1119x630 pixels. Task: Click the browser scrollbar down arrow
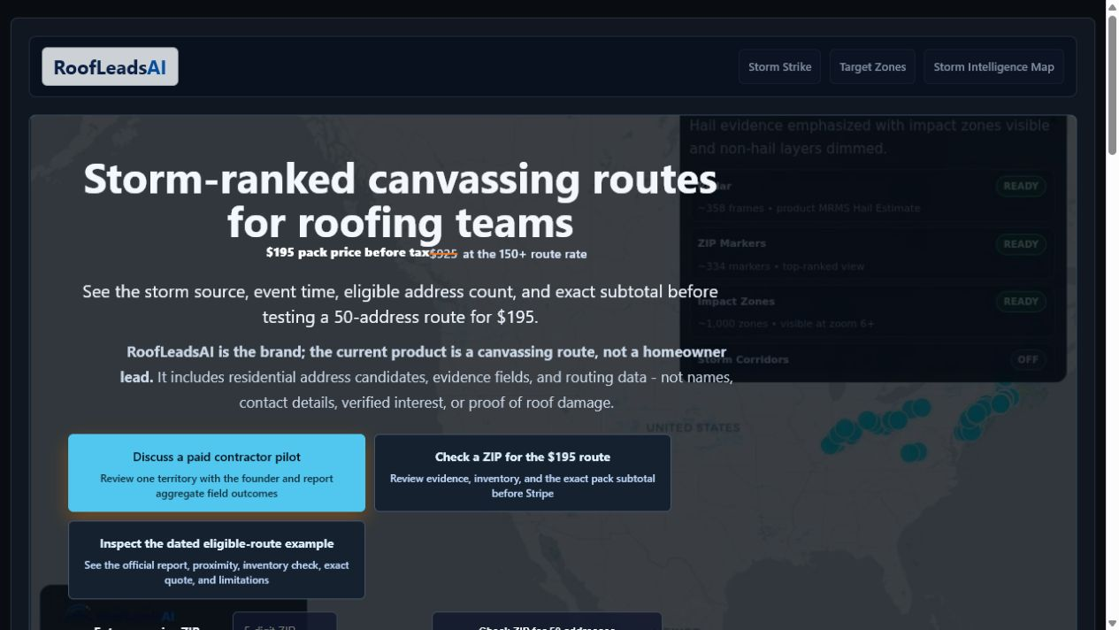[x=1112, y=623]
